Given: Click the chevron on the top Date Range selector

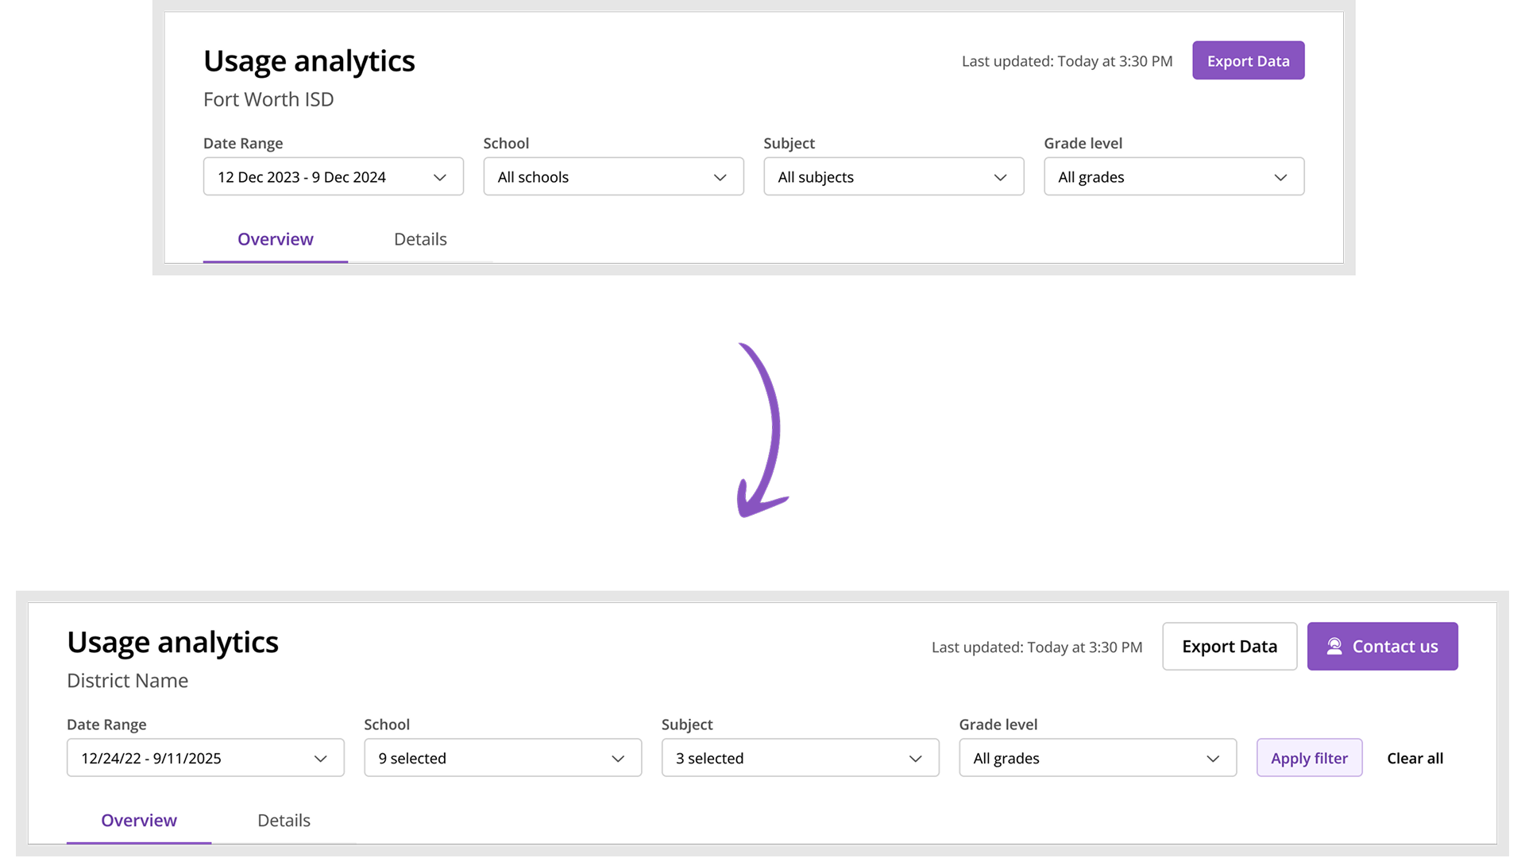Looking at the screenshot, I should click(x=439, y=176).
